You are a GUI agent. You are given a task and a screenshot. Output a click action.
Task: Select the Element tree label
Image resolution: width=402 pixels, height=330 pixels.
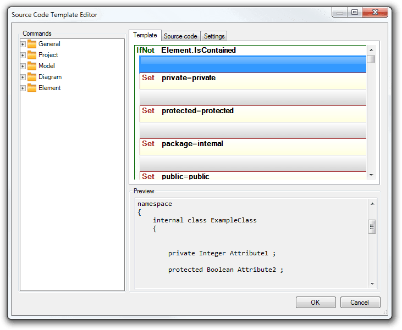[x=49, y=88]
